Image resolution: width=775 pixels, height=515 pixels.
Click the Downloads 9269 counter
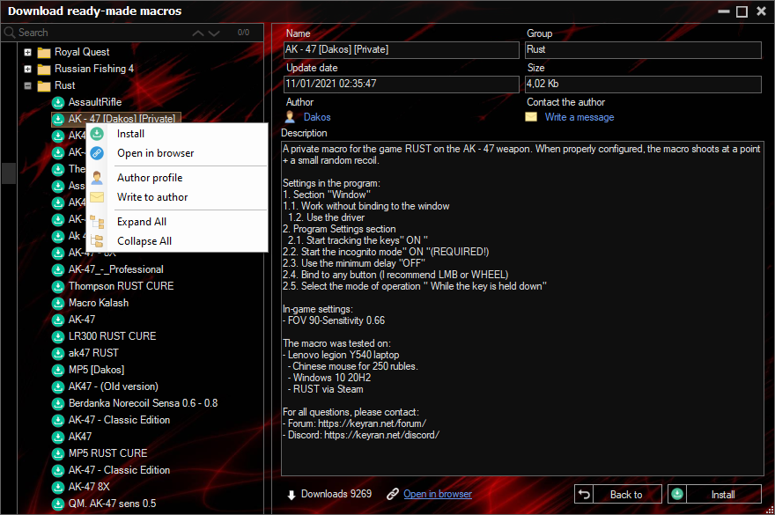pyautogui.click(x=329, y=494)
